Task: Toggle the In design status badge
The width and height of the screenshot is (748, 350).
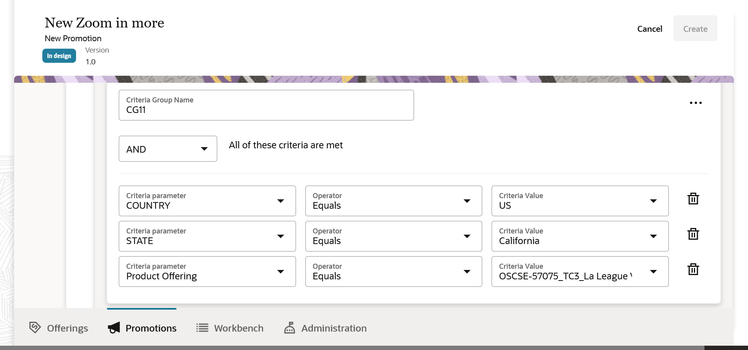Action: [59, 55]
